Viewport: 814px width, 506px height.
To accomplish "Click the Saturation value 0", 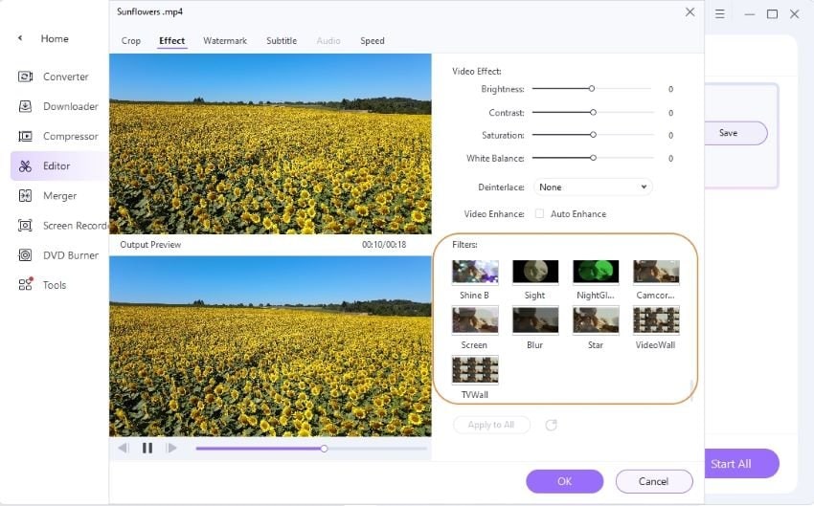I will pos(670,135).
